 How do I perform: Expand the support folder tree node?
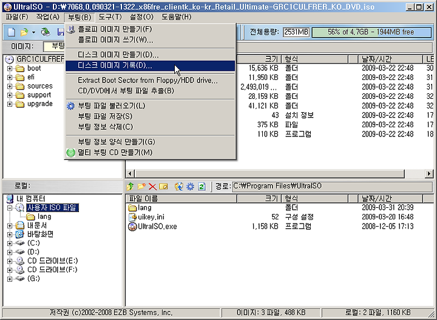click(x=10, y=95)
